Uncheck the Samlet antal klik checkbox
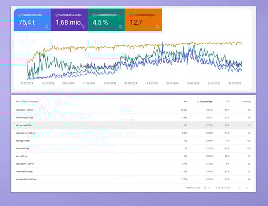Screen dimensions: 268x206 (16, 15)
